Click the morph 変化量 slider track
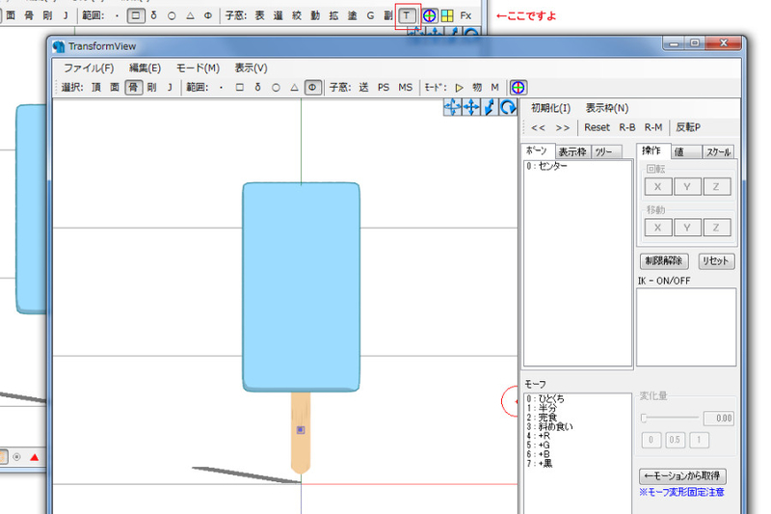Image resolution: width=771 pixels, height=514 pixels. pos(670,419)
